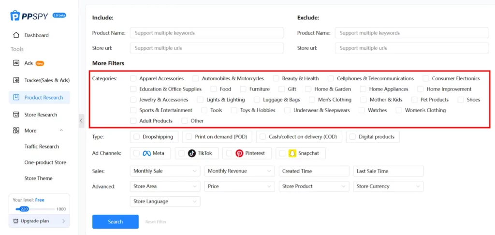Expand the Store Language dropdown
The height and width of the screenshot is (235, 495).
point(165,201)
